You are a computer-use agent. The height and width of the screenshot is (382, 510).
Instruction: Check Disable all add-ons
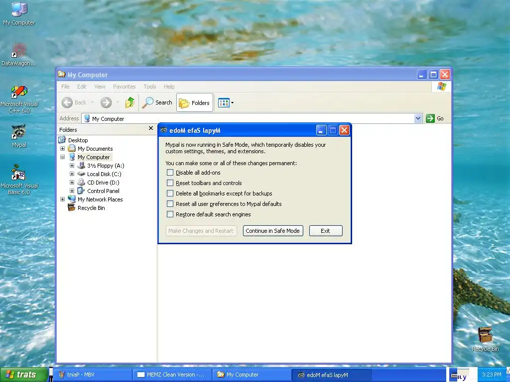coord(170,173)
